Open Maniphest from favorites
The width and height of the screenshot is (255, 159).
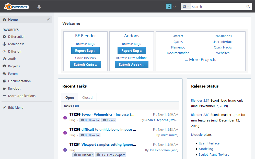pyautogui.click(x=16, y=44)
